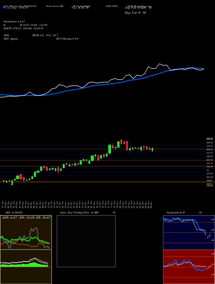Click the 'BUY Slowing @ 4%' signal text
The image size is (215, 284).
click(68, 39)
